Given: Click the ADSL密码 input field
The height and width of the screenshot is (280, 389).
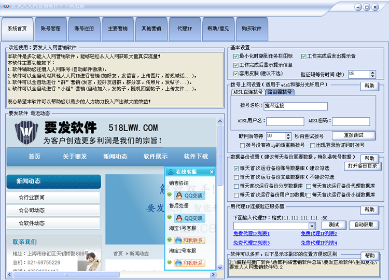Looking at the screenshot, I should point(351,121).
